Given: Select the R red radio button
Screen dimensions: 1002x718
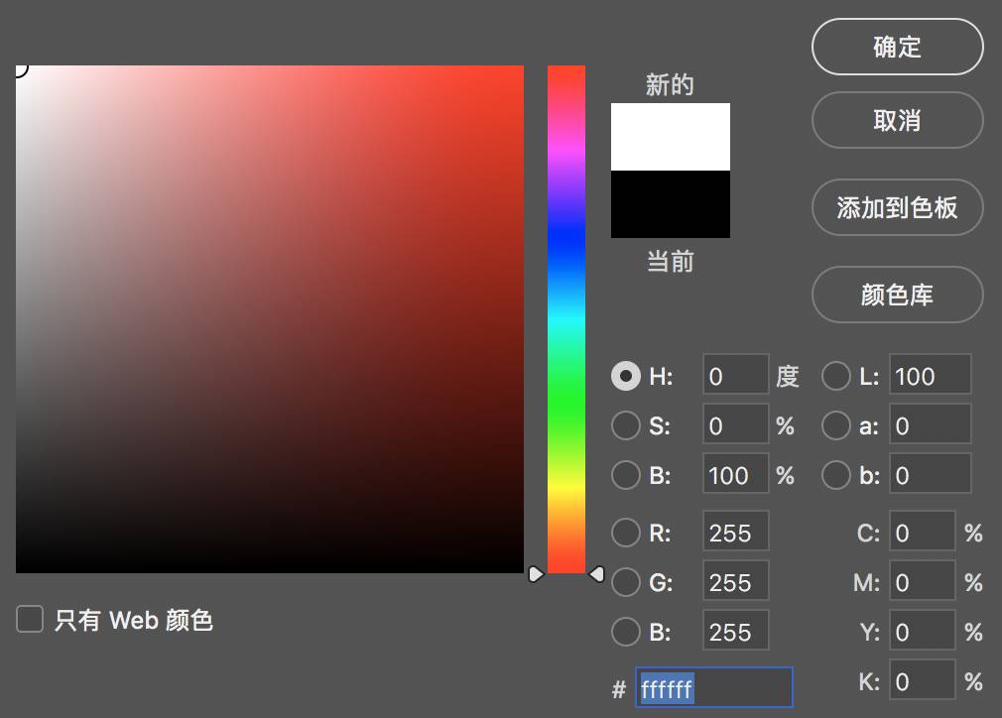Looking at the screenshot, I should pyautogui.click(x=626, y=533).
